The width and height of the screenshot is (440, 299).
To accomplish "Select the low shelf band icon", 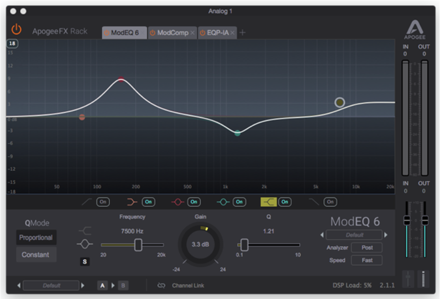I will (x=132, y=202).
